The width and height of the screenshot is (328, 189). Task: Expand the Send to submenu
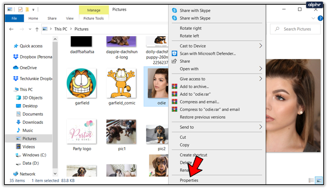pos(261,127)
